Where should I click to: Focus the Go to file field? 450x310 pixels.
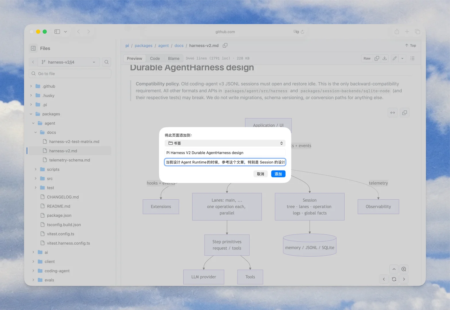[x=70, y=73]
